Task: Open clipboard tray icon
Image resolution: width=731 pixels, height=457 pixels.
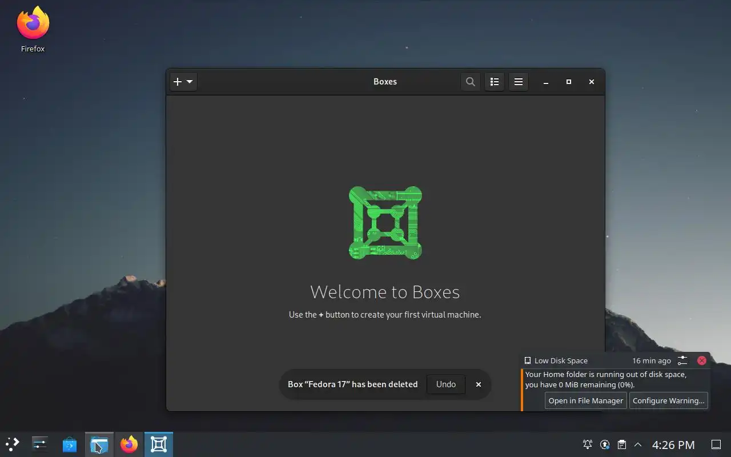Action: [622, 444]
